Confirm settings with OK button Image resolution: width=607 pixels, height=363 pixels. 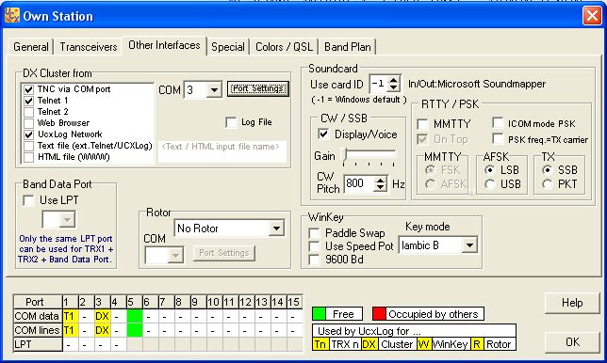pyautogui.click(x=572, y=342)
